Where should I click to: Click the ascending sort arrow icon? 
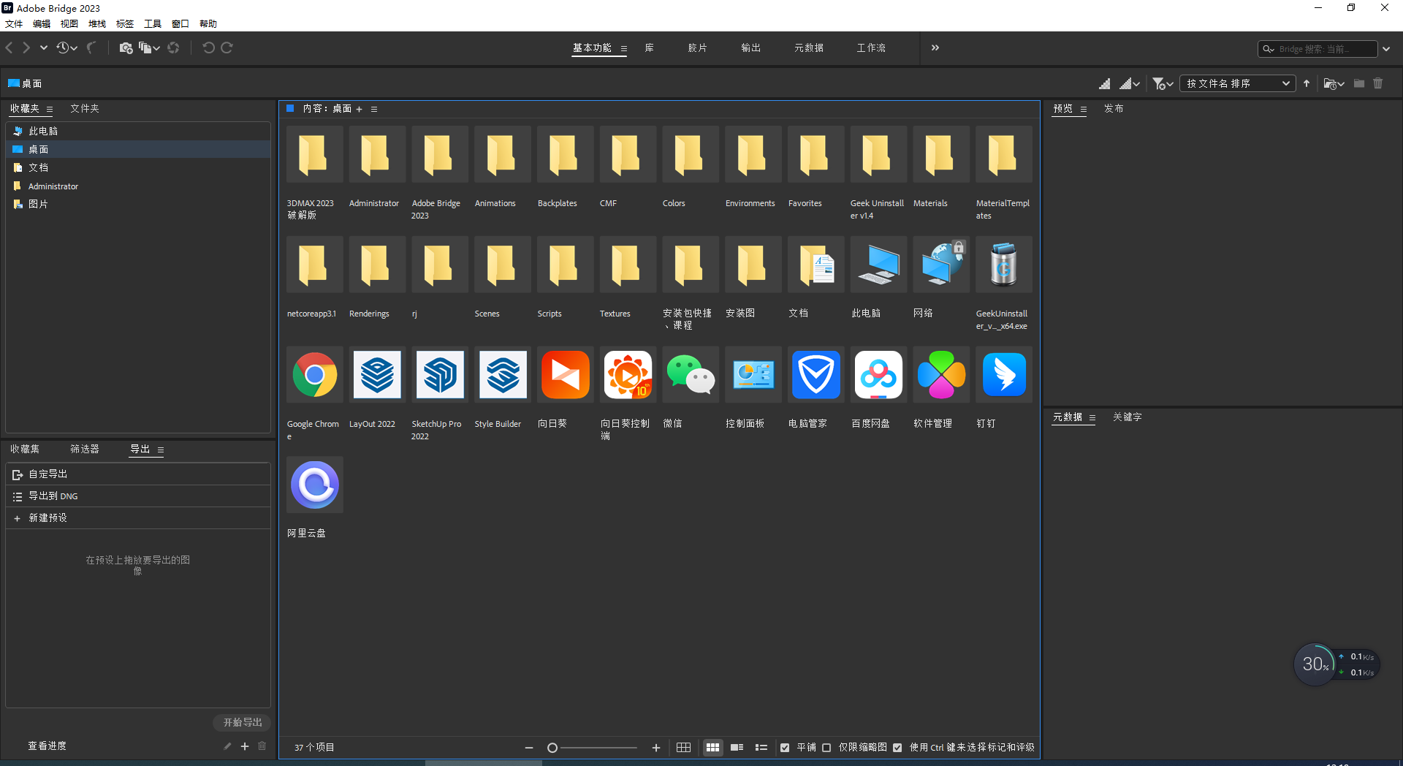[x=1307, y=83]
